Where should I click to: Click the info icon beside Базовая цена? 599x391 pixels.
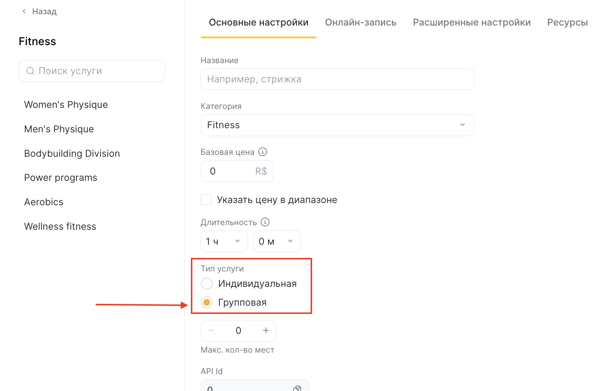(263, 152)
